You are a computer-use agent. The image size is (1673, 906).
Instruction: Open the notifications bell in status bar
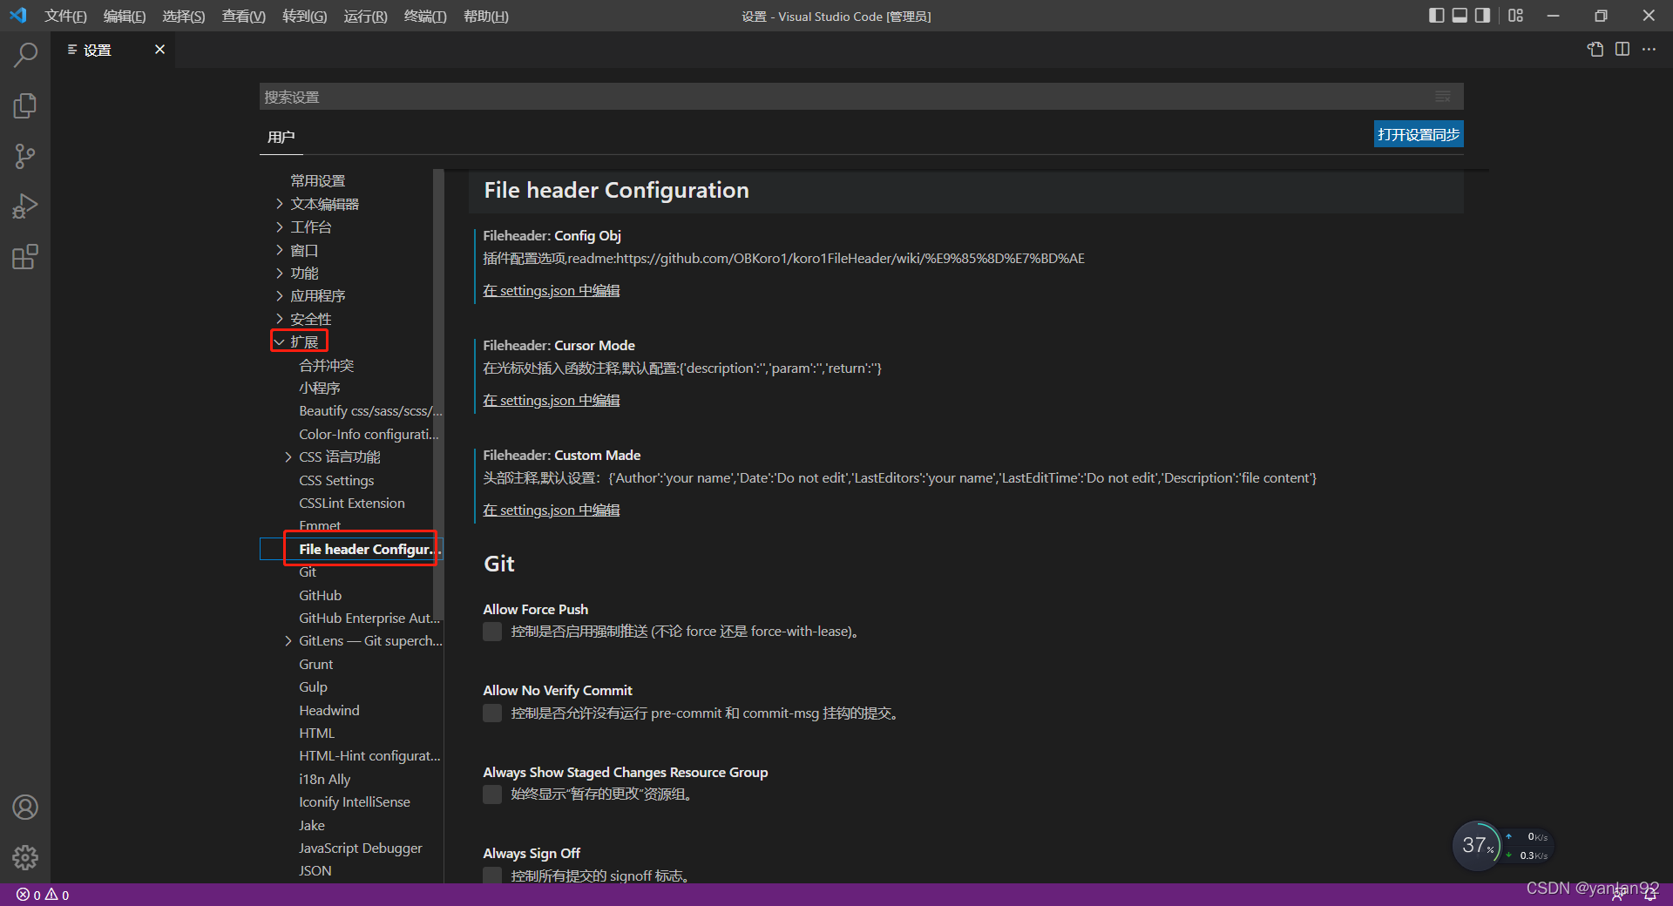[x=1650, y=895]
